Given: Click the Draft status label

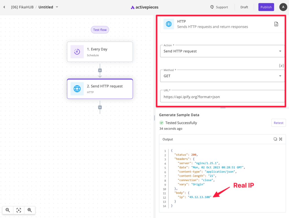Looking at the screenshot, I should [x=244, y=7].
